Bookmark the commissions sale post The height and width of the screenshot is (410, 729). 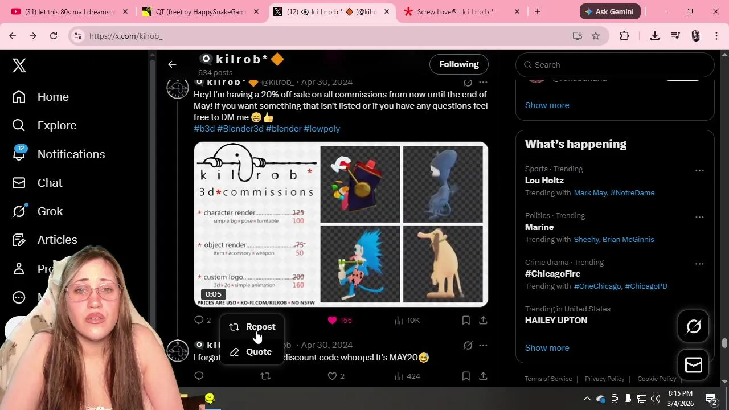point(466,320)
